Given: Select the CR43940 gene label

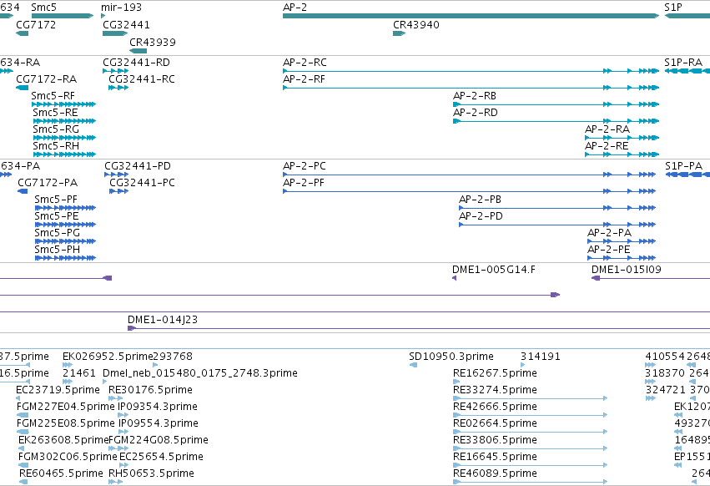Looking at the screenshot, I should (x=416, y=24).
